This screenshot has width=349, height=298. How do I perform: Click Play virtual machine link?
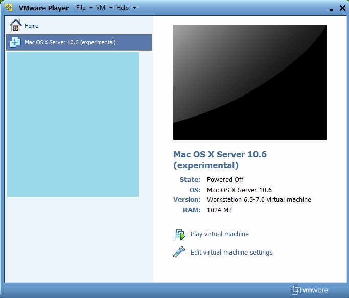220,234
